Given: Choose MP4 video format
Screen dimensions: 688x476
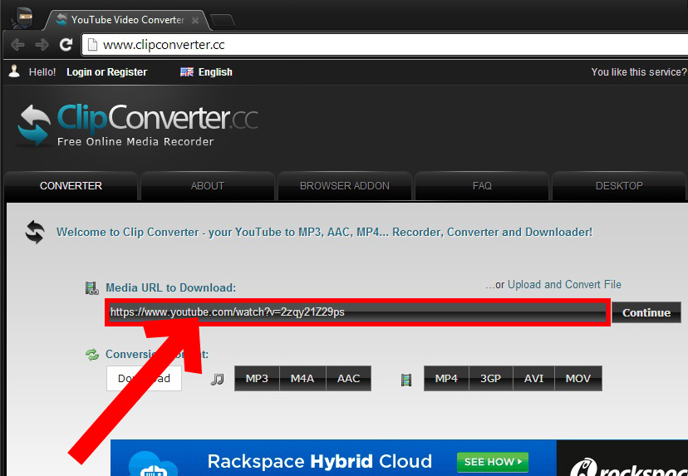Looking at the screenshot, I should [x=446, y=379].
